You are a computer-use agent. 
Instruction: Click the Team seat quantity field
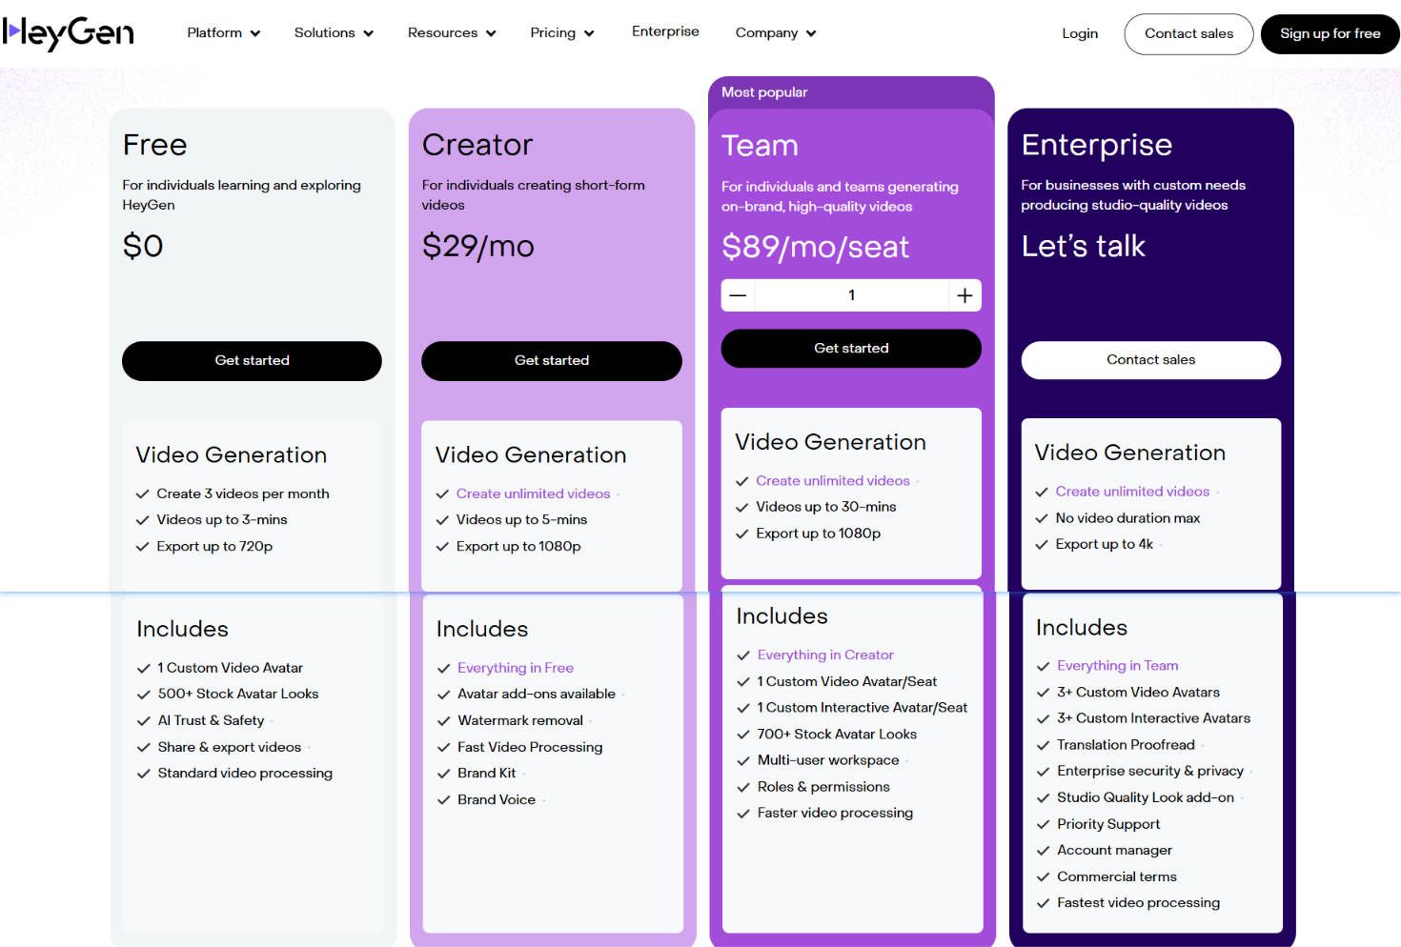(x=851, y=295)
